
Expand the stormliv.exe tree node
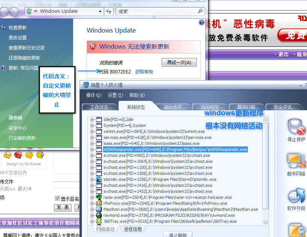[92, 179]
